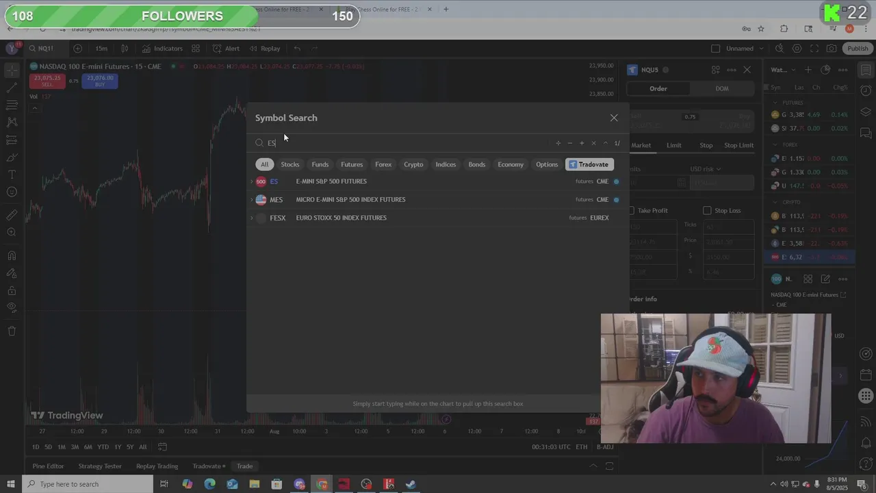This screenshot has width=876, height=493.
Task: Insert the power caret operator in search
Action: [x=605, y=143]
